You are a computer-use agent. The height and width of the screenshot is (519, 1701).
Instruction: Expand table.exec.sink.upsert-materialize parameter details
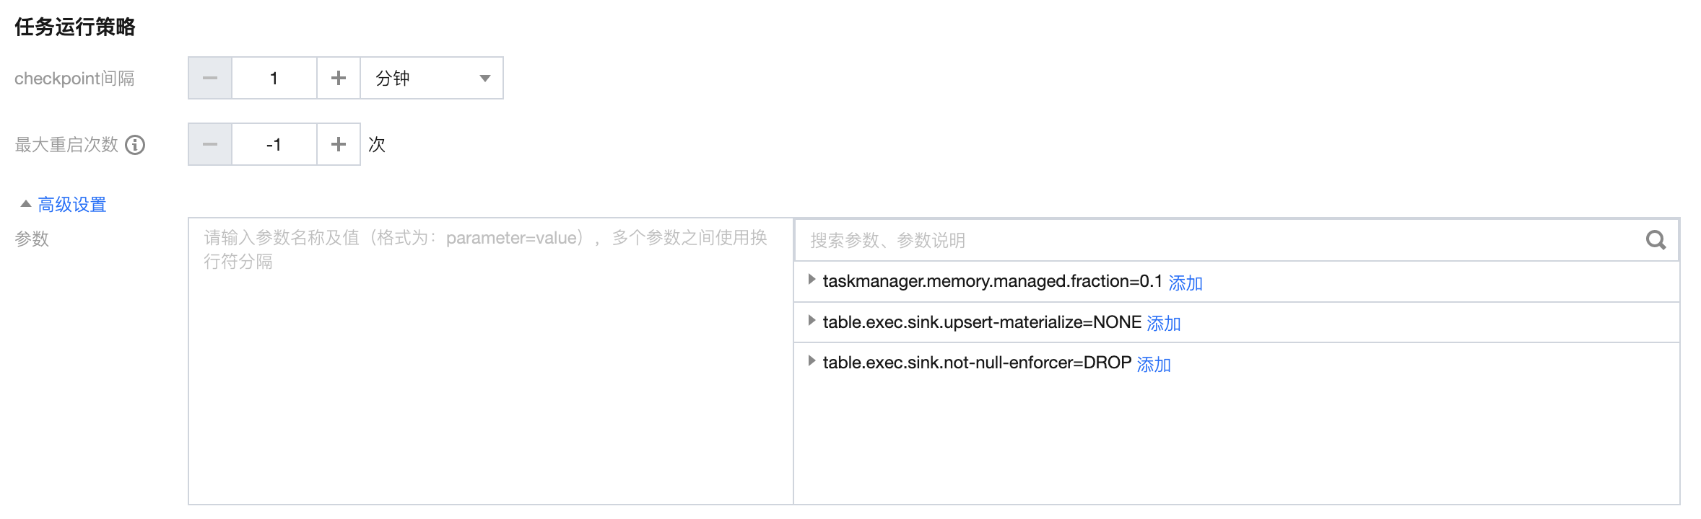pyautogui.click(x=812, y=321)
